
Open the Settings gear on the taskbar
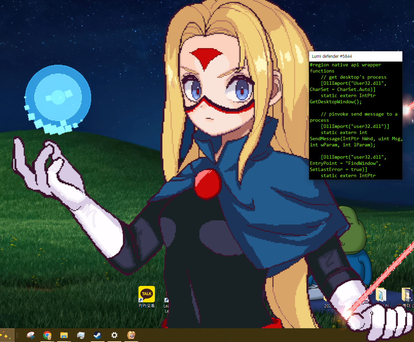pyautogui.click(x=114, y=336)
